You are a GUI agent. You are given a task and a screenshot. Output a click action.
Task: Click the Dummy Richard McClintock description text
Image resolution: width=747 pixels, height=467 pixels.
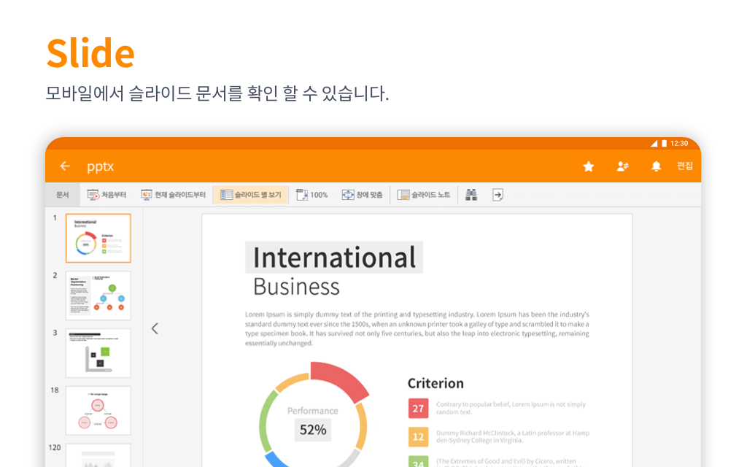point(513,436)
